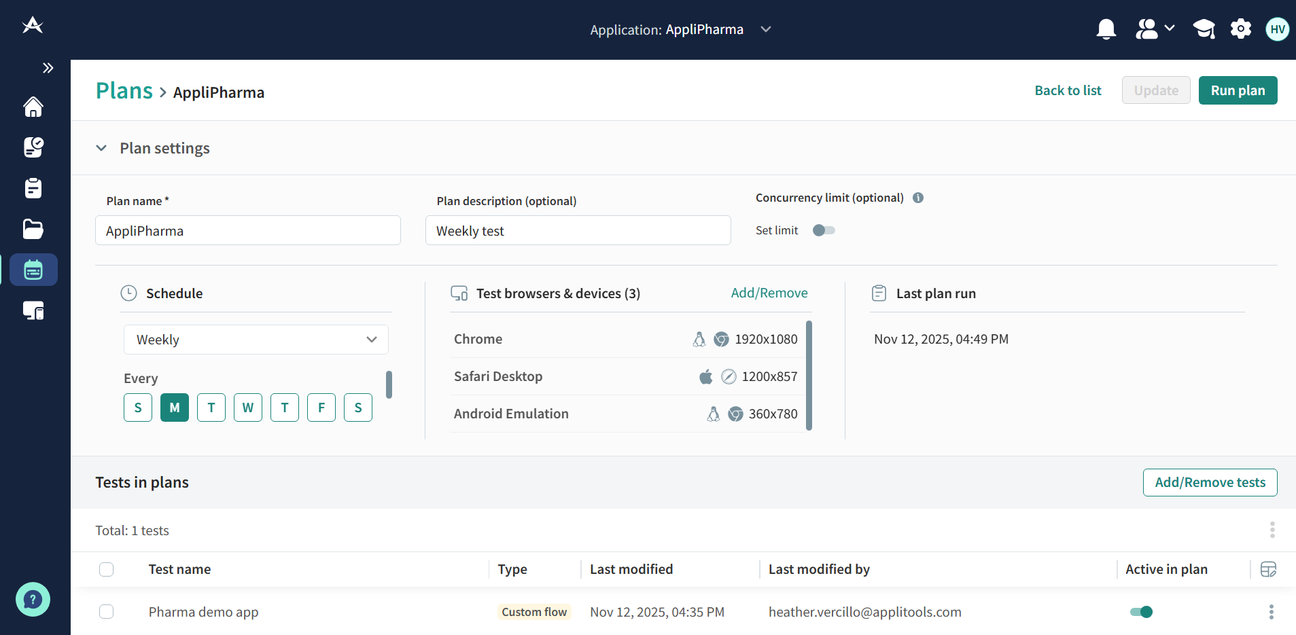The height and width of the screenshot is (635, 1296).
Task: Open the Weekly schedule dropdown
Action: point(256,340)
